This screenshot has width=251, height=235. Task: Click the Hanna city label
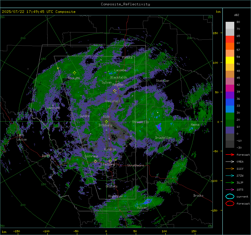(x=195, y=125)
